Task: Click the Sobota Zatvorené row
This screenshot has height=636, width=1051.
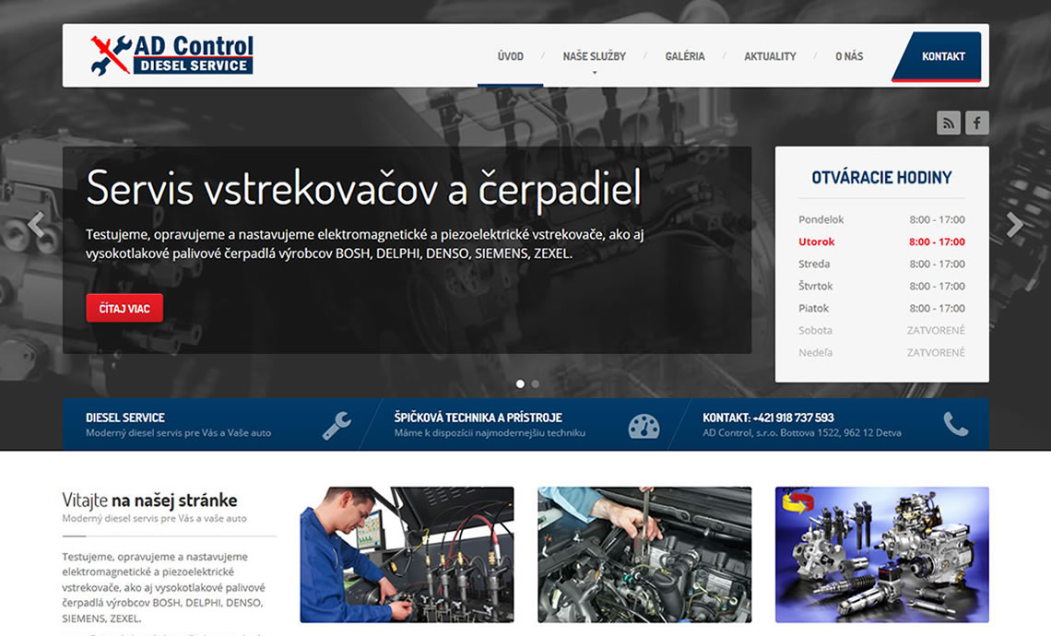Action: 881,330
